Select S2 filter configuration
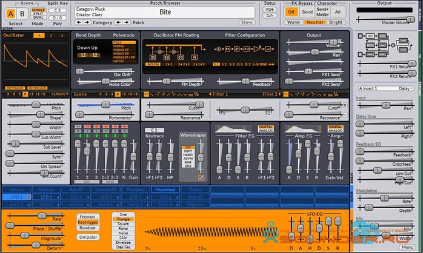 (224, 64)
